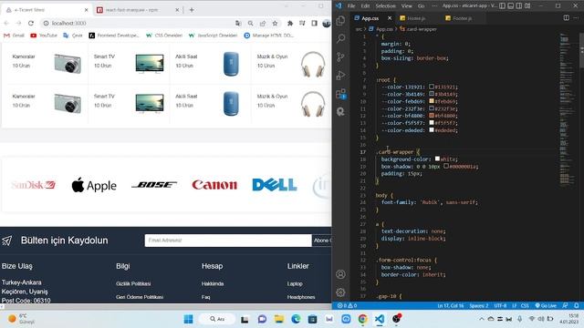Open Microsoft Edge from the taskbar
This screenshot has height=328, width=584.
(296, 319)
